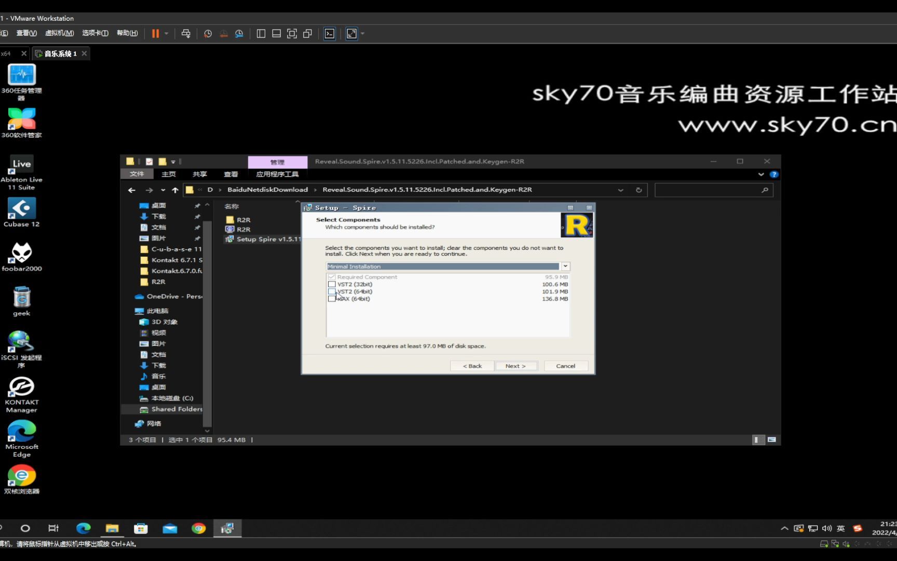Cancel the Spire setup wizard
The image size is (897, 561).
565,366
